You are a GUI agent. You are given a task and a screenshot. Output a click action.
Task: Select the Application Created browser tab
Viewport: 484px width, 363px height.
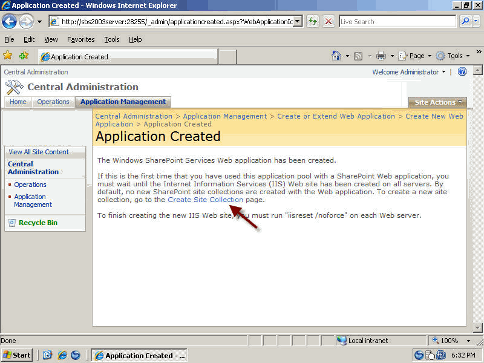pyautogui.click(x=128, y=57)
